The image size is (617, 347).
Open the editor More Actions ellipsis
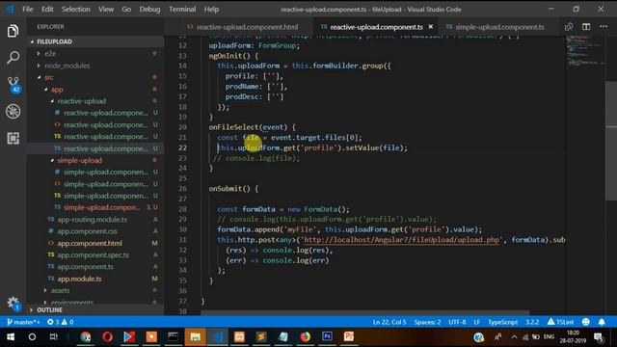pyautogui.click(x=604, y=27)
